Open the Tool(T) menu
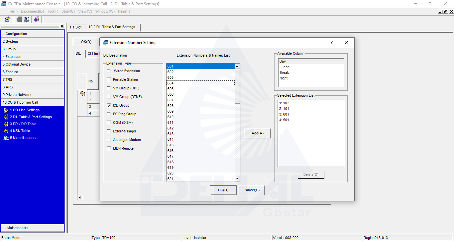454x241 pixels. pos(53,11)
